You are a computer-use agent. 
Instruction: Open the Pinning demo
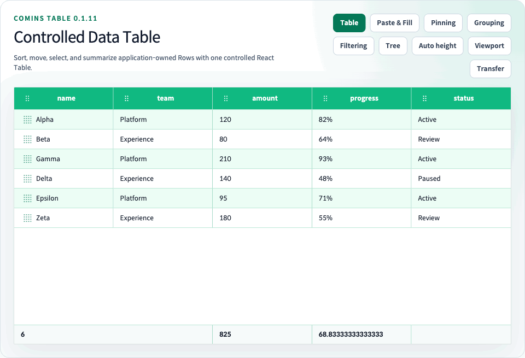coord(443,23)
